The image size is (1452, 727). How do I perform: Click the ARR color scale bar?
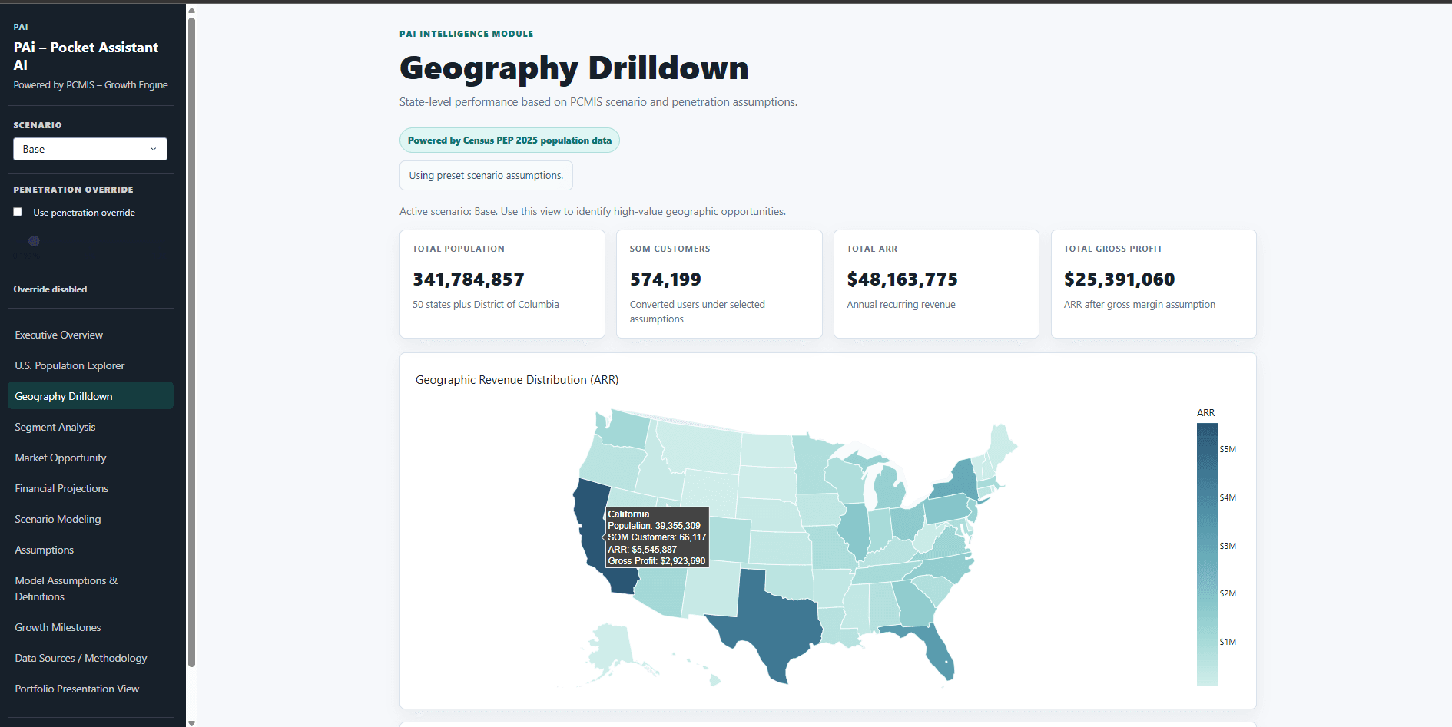pos(1207,554)
